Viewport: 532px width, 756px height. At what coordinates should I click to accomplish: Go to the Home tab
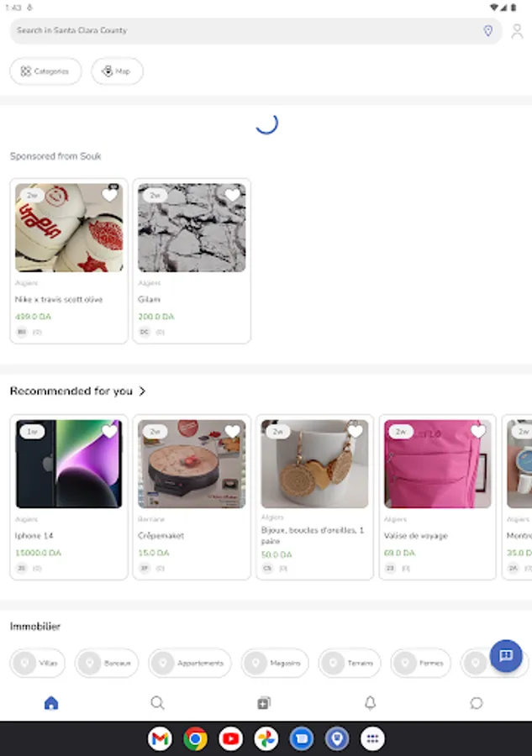(51, 703)
